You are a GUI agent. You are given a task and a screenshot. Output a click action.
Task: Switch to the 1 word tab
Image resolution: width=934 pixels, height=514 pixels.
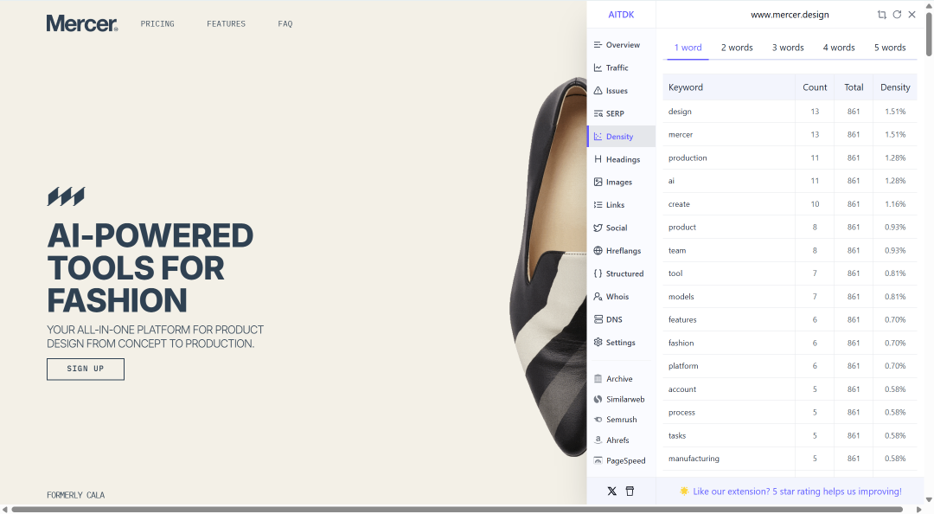pos(688,48)
